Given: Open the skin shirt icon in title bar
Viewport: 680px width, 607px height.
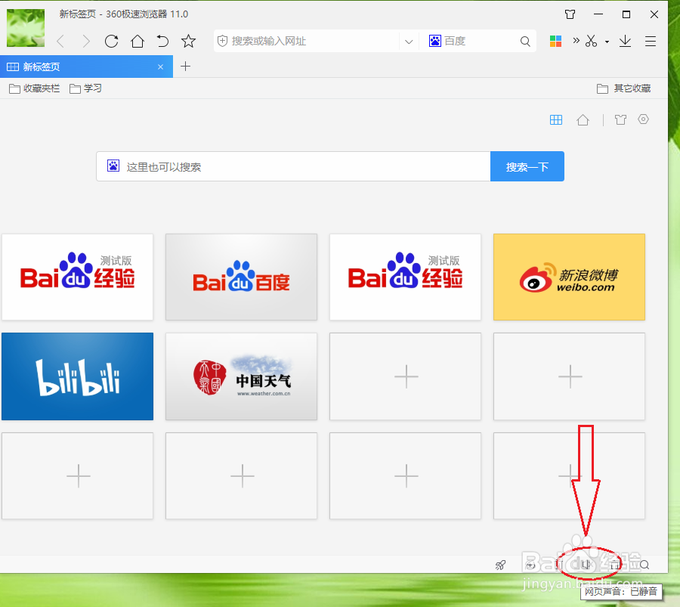Looking at the screenshot, I should click(x=570, y=14).
